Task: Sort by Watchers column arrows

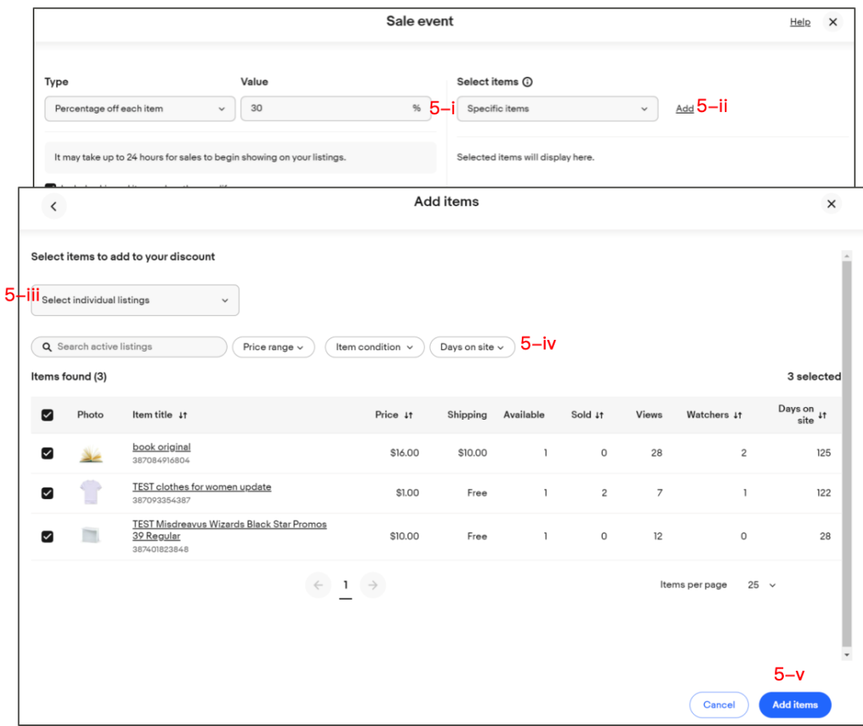Action: [x=738, y=415]
